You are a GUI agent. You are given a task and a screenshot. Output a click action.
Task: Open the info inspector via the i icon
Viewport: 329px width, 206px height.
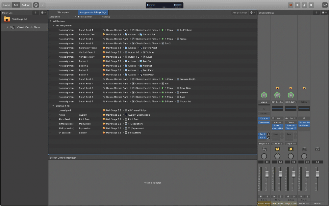(x=36, y=5)
